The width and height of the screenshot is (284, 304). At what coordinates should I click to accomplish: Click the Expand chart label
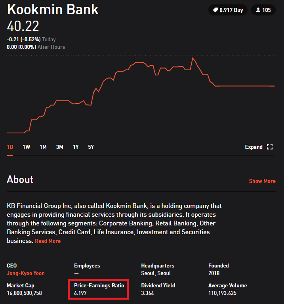click(254, 147)
